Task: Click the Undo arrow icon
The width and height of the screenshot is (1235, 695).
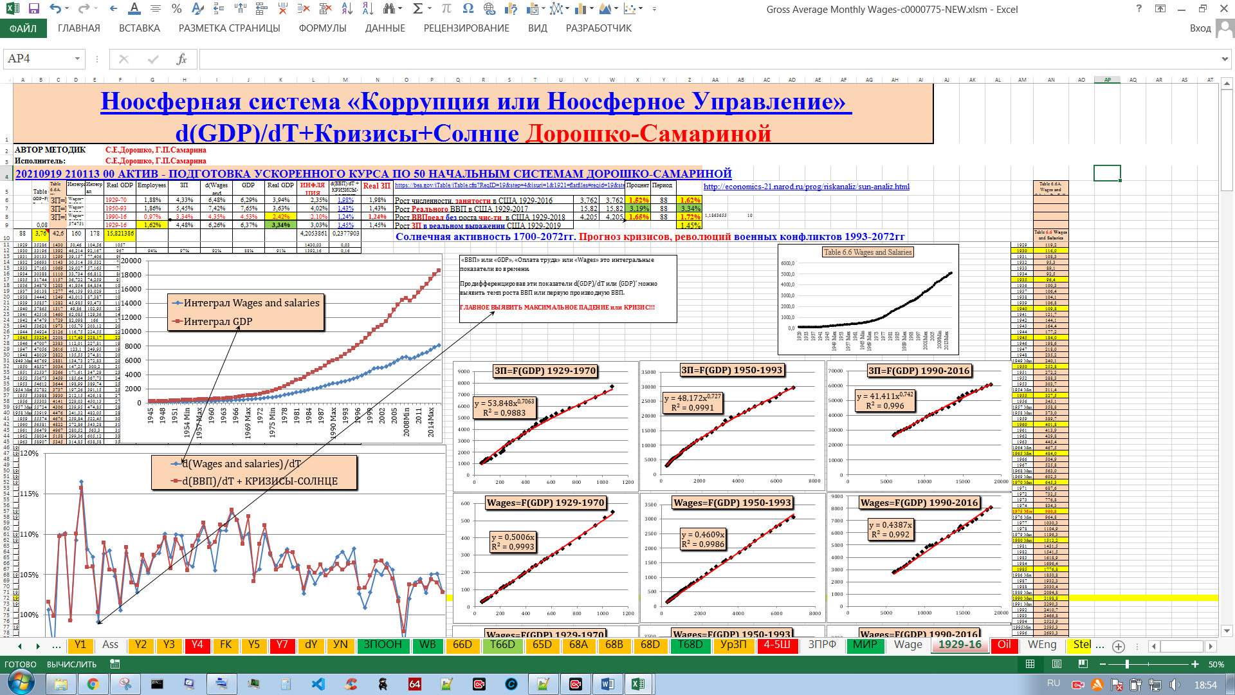Action: (x=55, y=9)
